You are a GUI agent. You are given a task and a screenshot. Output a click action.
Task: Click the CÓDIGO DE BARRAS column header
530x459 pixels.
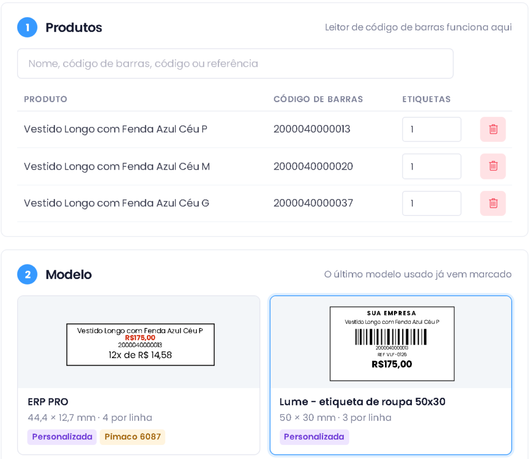tap(318, 99)
